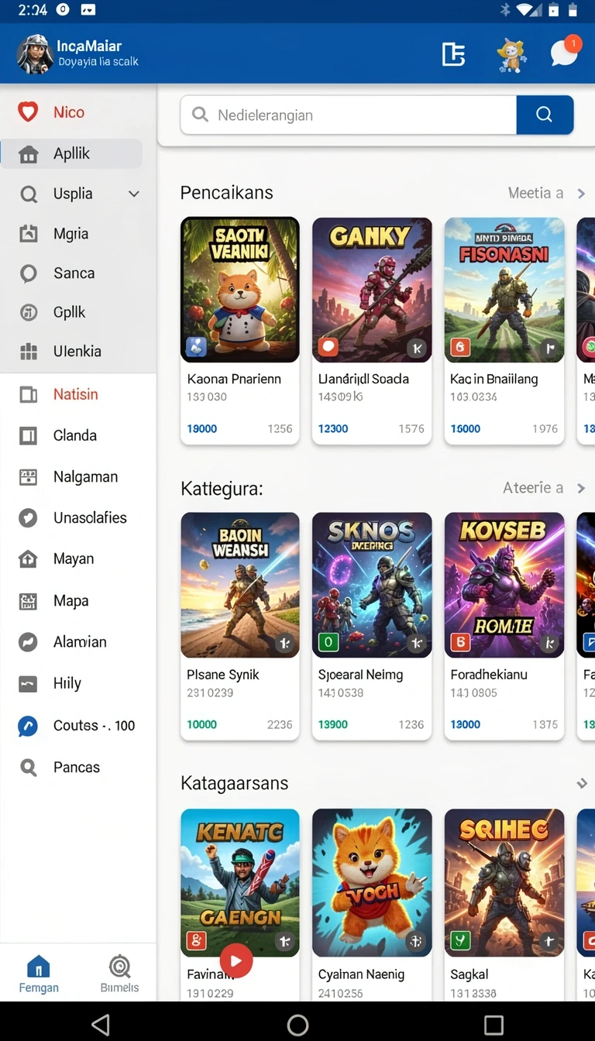Open the SQIHEC game cover
Image resolution: width=595 pixels, height=1041 pixels.
504,882
